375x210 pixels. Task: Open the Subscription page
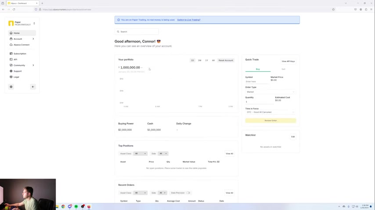22,54
